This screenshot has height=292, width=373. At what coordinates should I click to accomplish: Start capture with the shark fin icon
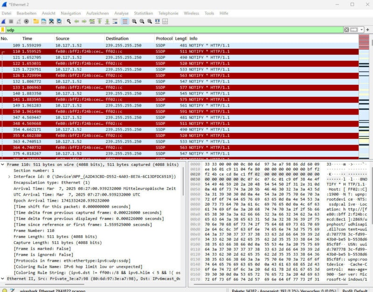click(4, 21)
